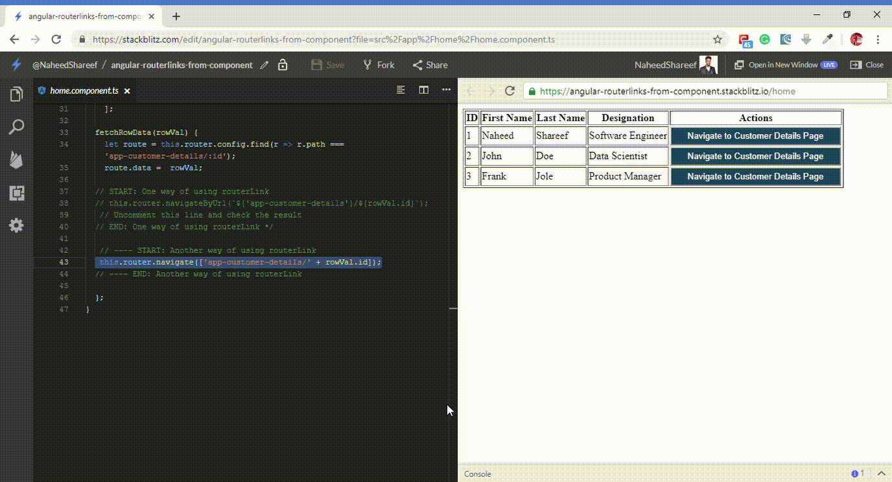Open the Dependencies panel in the sidebar
This screenshot has height=482, width=892.
pyautogui.click(x=16, y=192)
